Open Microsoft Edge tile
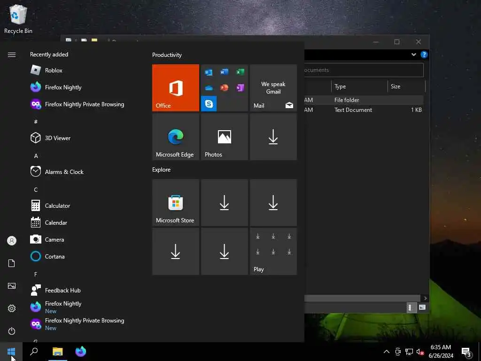481x361 pixels. pos(176,137)
